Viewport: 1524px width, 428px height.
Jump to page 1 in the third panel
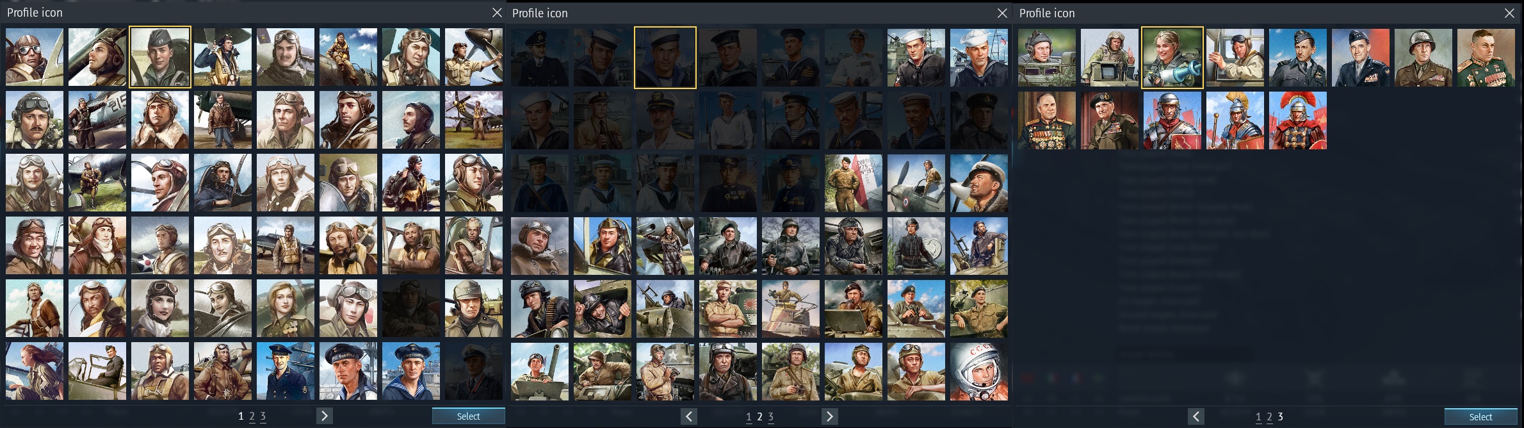pyautogui.click(x=1258, y=417)
